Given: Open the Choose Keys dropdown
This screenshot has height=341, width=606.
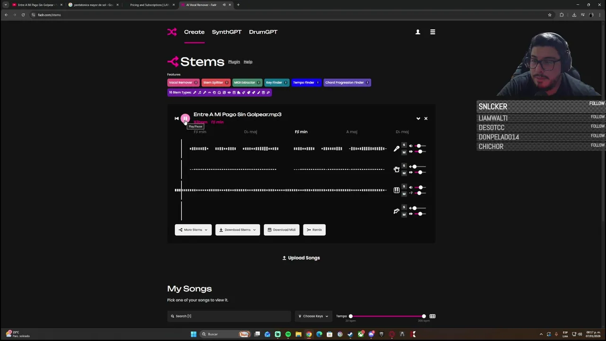Looking at the screenshot, I should (313, 316).
